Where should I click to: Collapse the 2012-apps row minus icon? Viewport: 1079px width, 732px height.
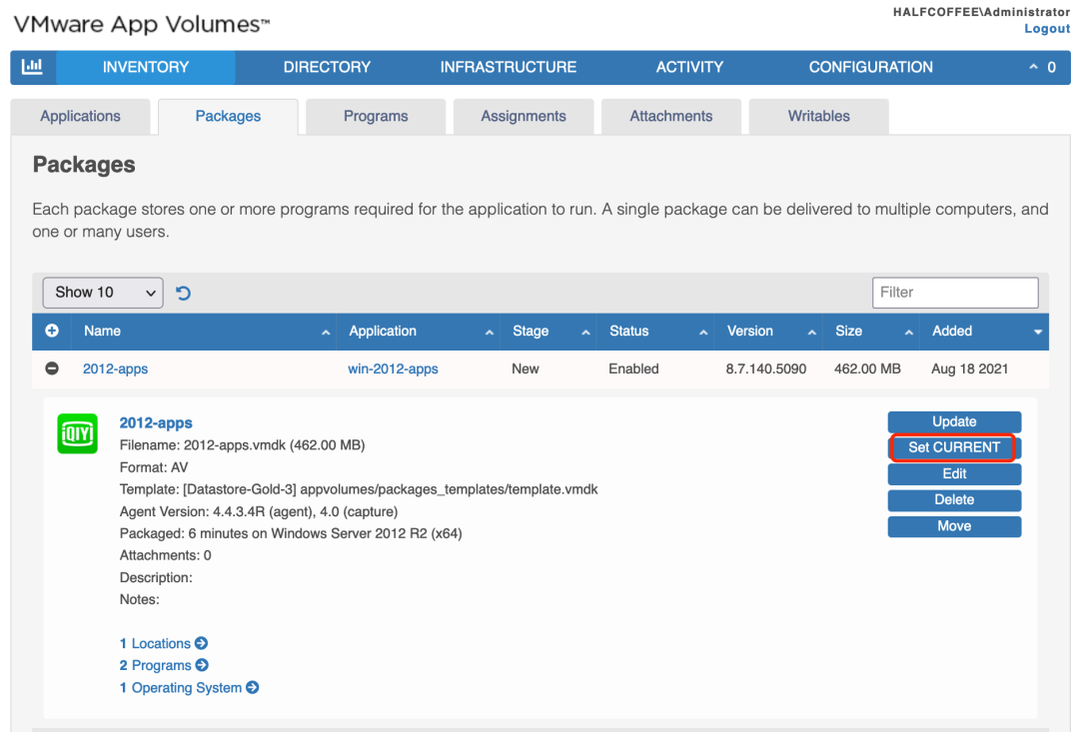pyautogui.click(x=52, y=368)
